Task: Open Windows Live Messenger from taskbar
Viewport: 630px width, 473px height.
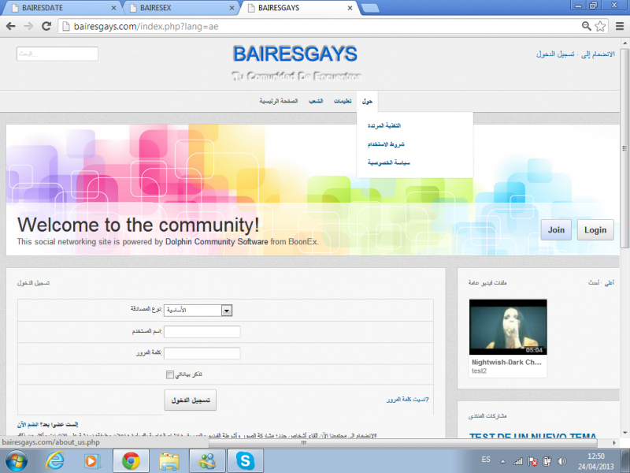Action: 207,461
